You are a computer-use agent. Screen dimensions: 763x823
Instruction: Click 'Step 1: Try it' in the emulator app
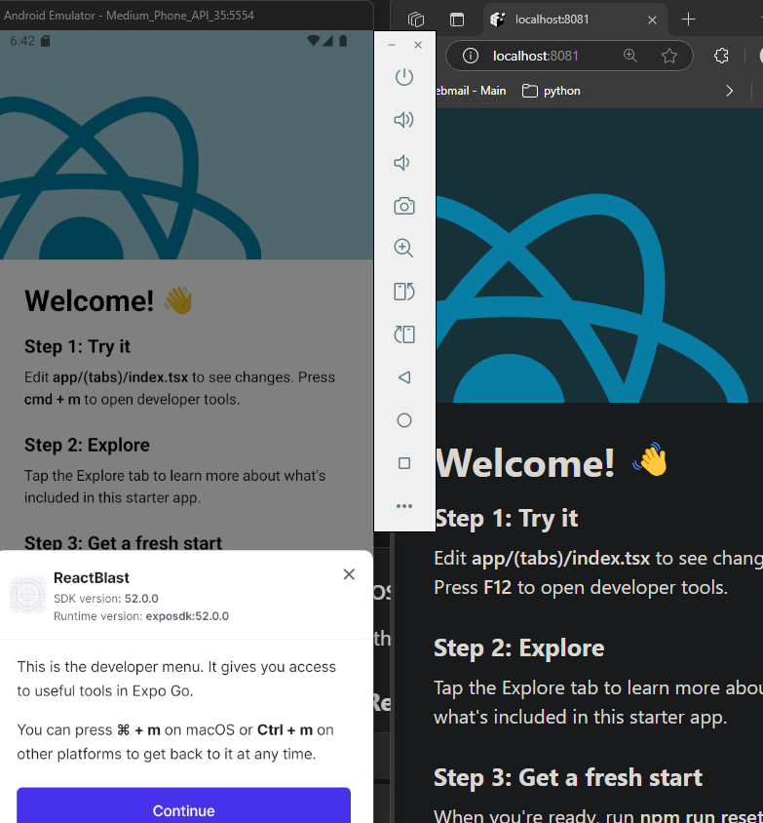click(x=77, y=347)
